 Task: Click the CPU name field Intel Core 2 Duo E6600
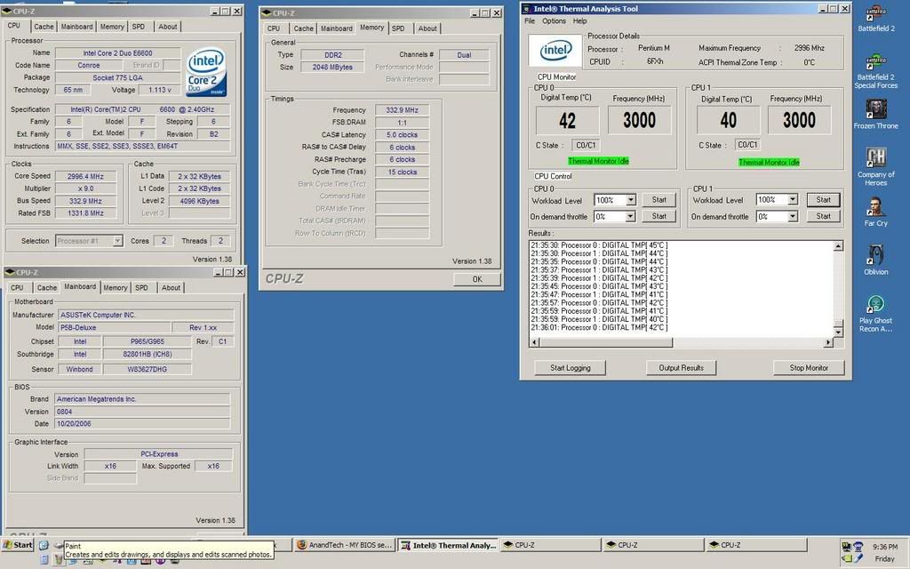click(x=118, y=52)
